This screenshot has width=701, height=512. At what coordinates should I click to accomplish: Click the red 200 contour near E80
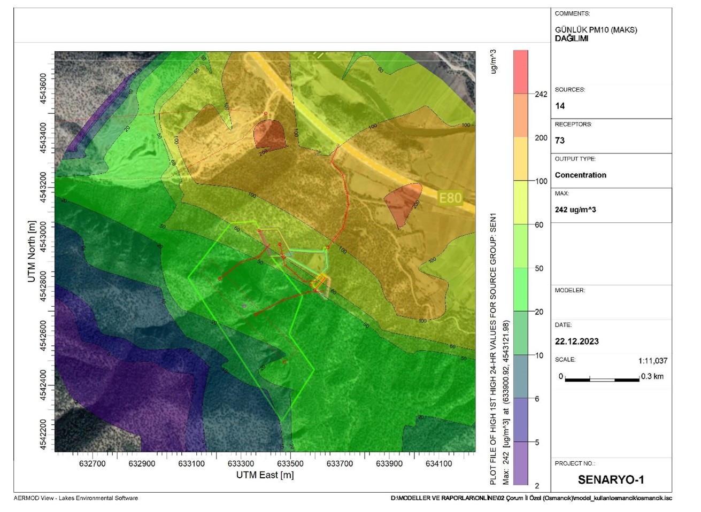click(x=403, y=205)
